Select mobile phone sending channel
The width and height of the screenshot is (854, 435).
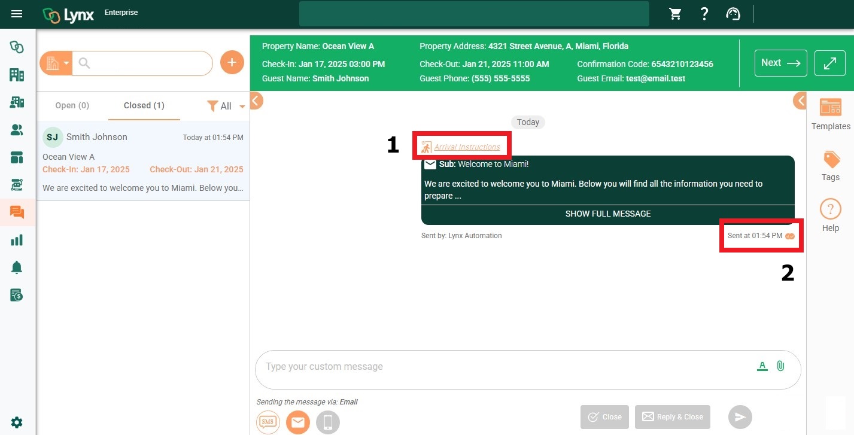pos(328,422)
